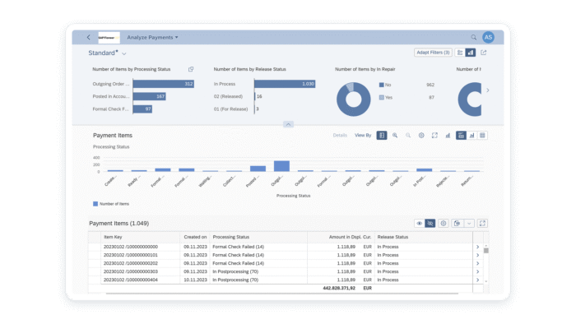
Task: Select the No legend color swatch
Action: 381,85
